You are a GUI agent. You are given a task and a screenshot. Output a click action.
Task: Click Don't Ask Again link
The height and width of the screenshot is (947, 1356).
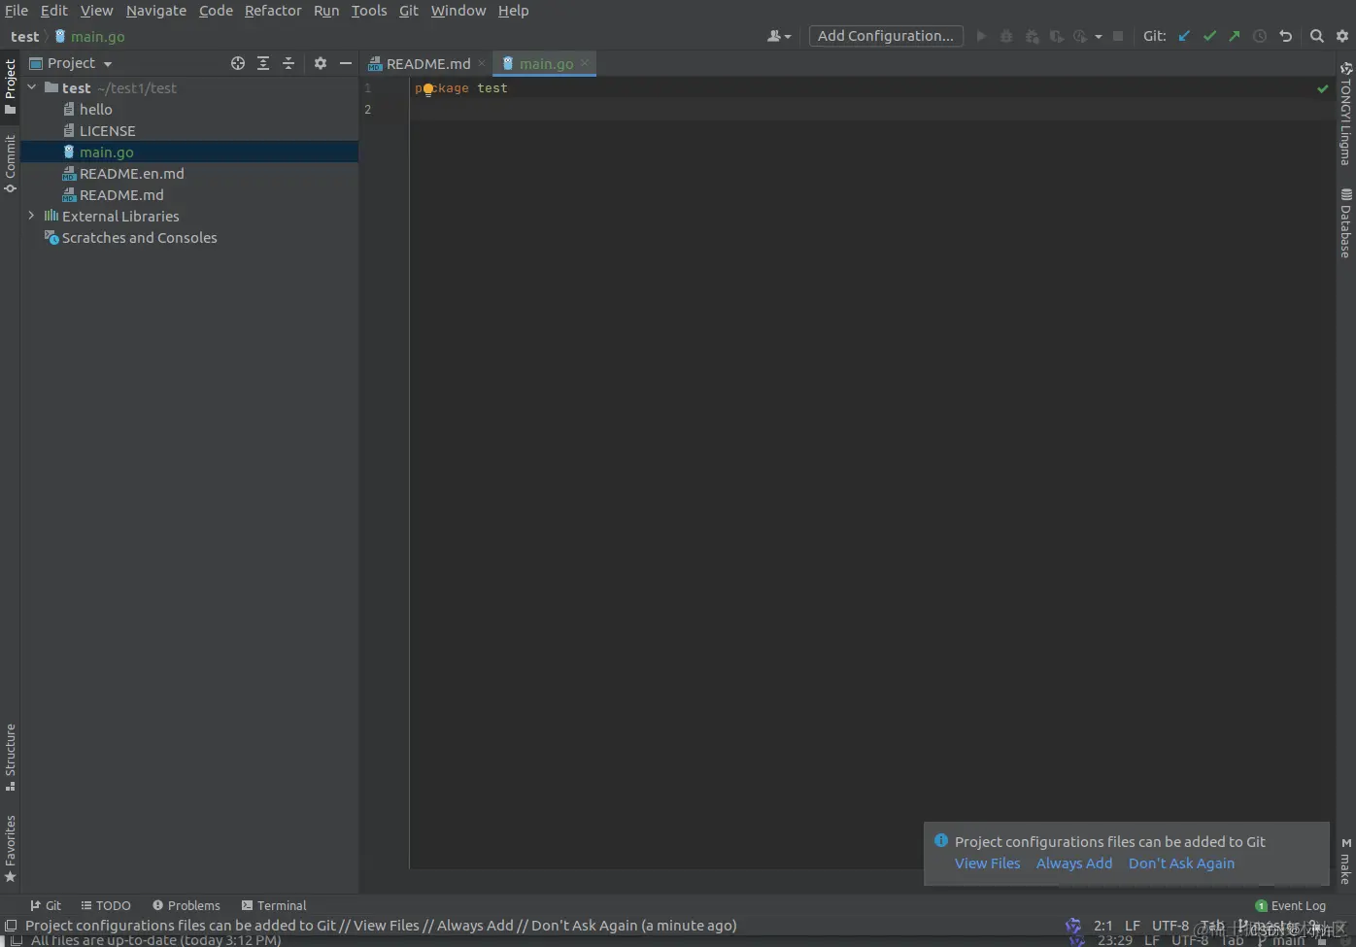[1181, 863]
